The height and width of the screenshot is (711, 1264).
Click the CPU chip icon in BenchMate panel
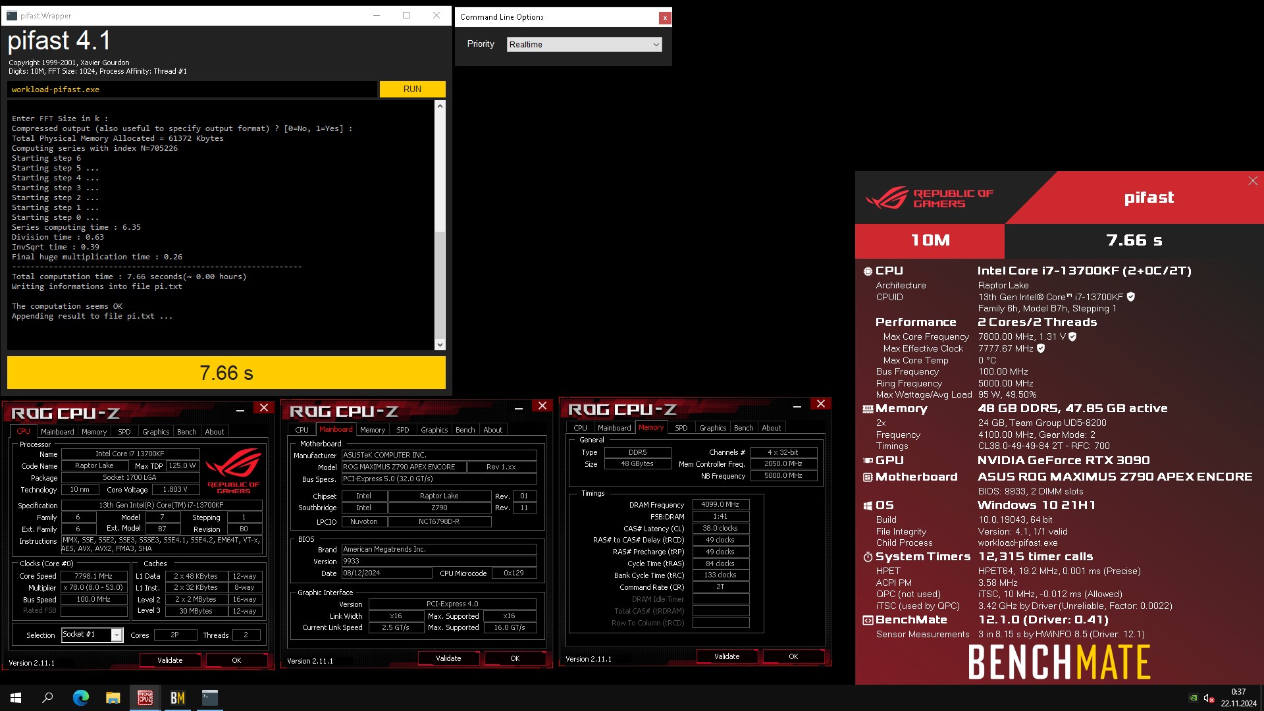(x=868, y=271)
